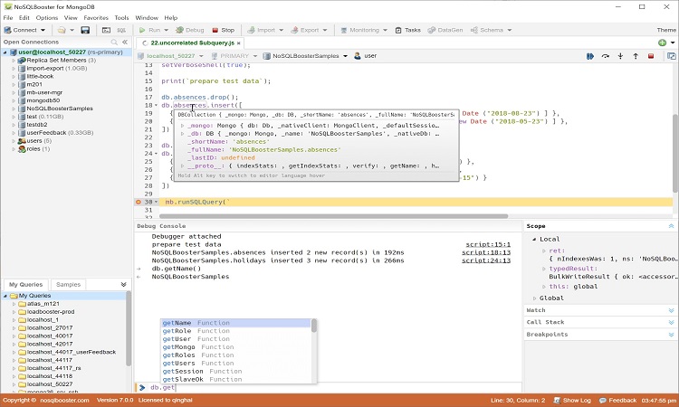
Task: Click the debugger Continue icon
Action: click(590, 56)
